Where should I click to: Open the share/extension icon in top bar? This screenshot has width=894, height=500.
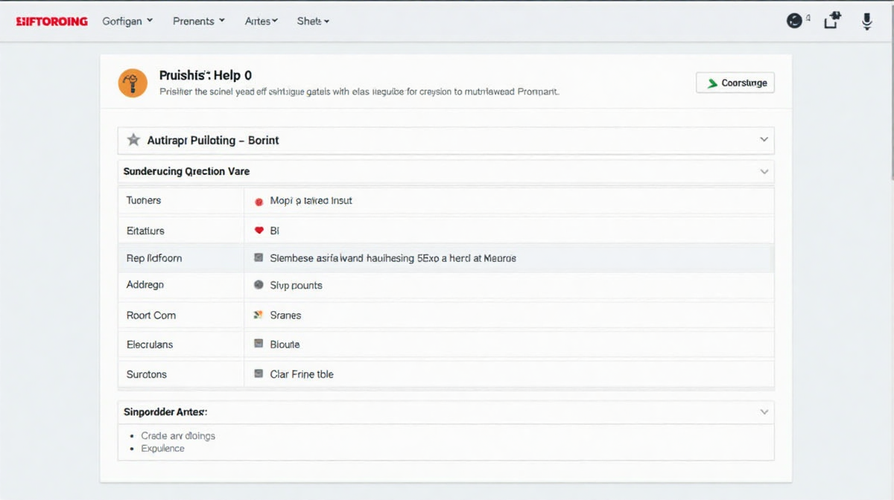832,21
